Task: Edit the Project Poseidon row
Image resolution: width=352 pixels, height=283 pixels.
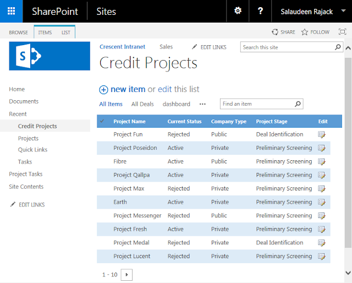Action: point(321,148)
